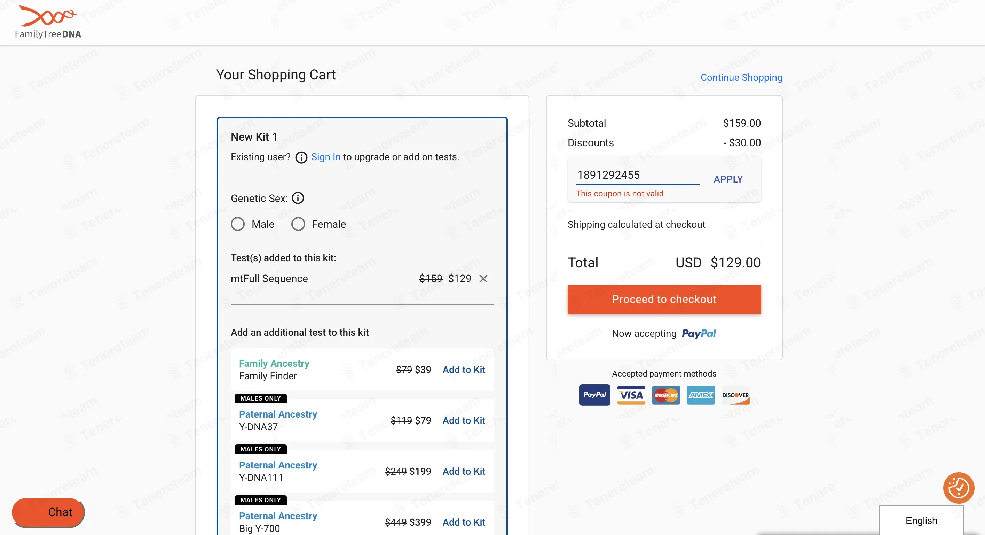Open the Existing user info icon
Image resolution: width=985 pixels, height=535 pixels.
(x=301, y=157)
